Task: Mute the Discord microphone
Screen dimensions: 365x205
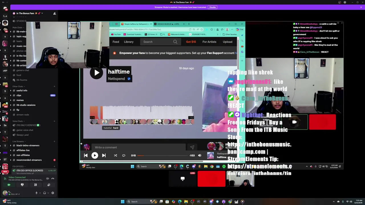Action: pyautogui.click(x=36, y=193)
